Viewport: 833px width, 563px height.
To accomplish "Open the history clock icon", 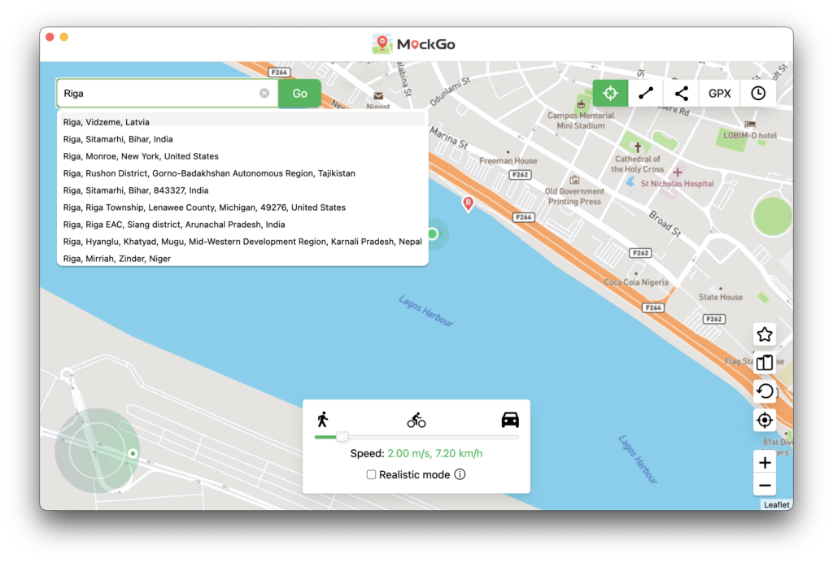I will [x=758, y=94].
